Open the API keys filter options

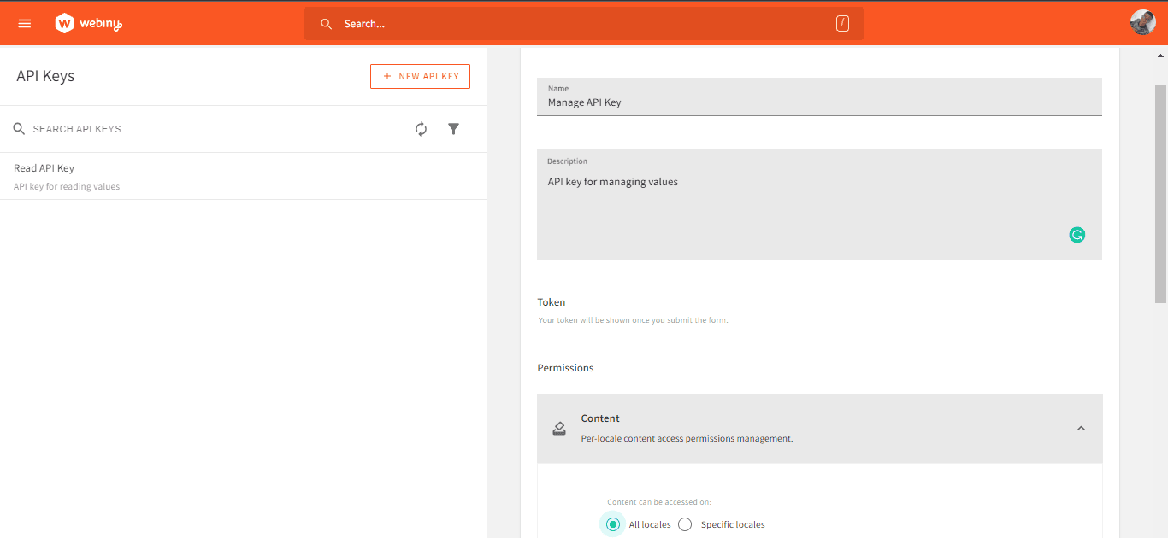pos(453,128)
